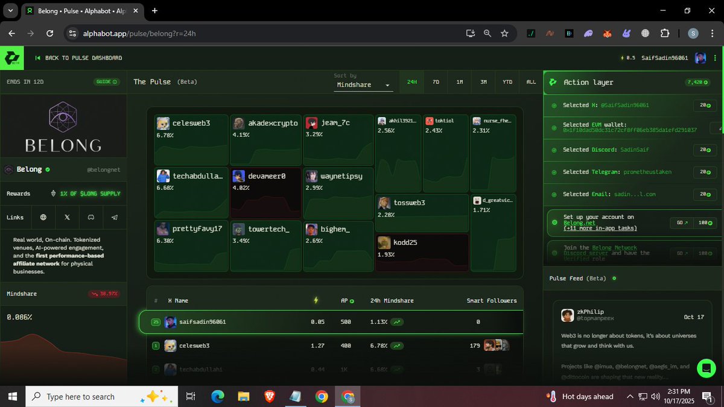Click the Hot days ahead weather widget
The image size is (724, 407).
coord(579,396)
